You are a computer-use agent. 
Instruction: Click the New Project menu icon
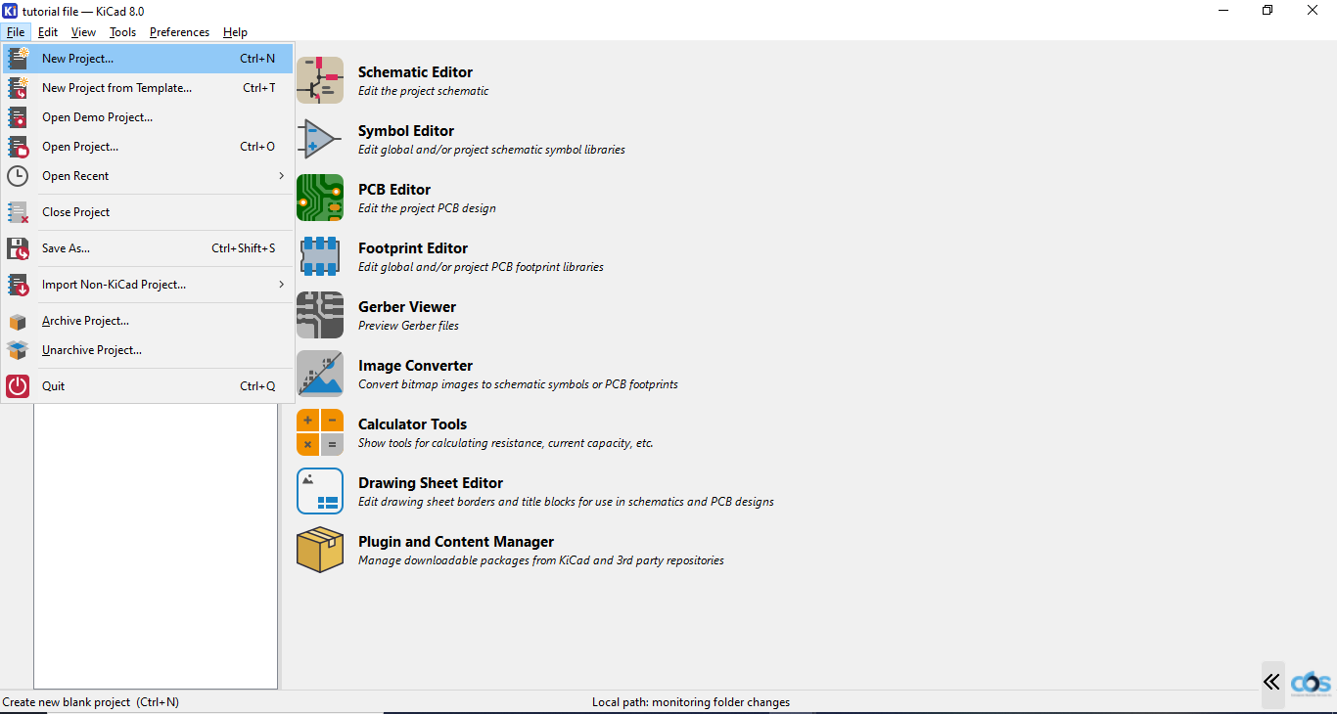18,59
